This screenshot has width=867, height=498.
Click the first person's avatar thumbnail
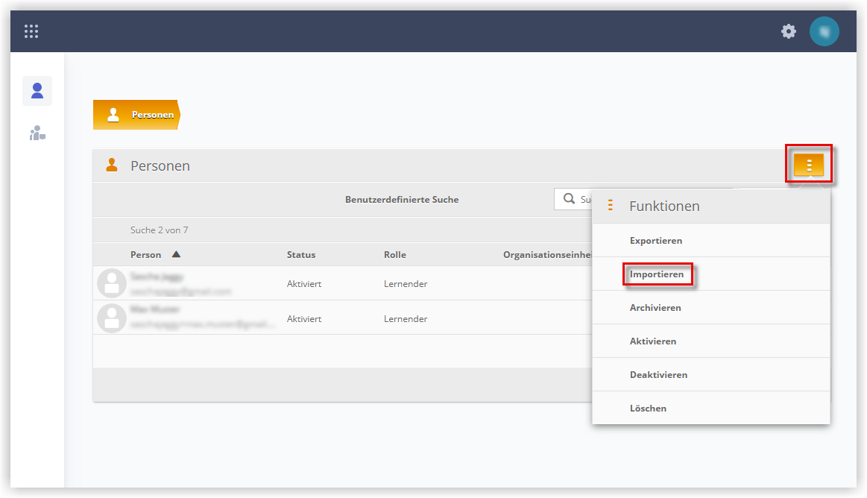[112, 283]
